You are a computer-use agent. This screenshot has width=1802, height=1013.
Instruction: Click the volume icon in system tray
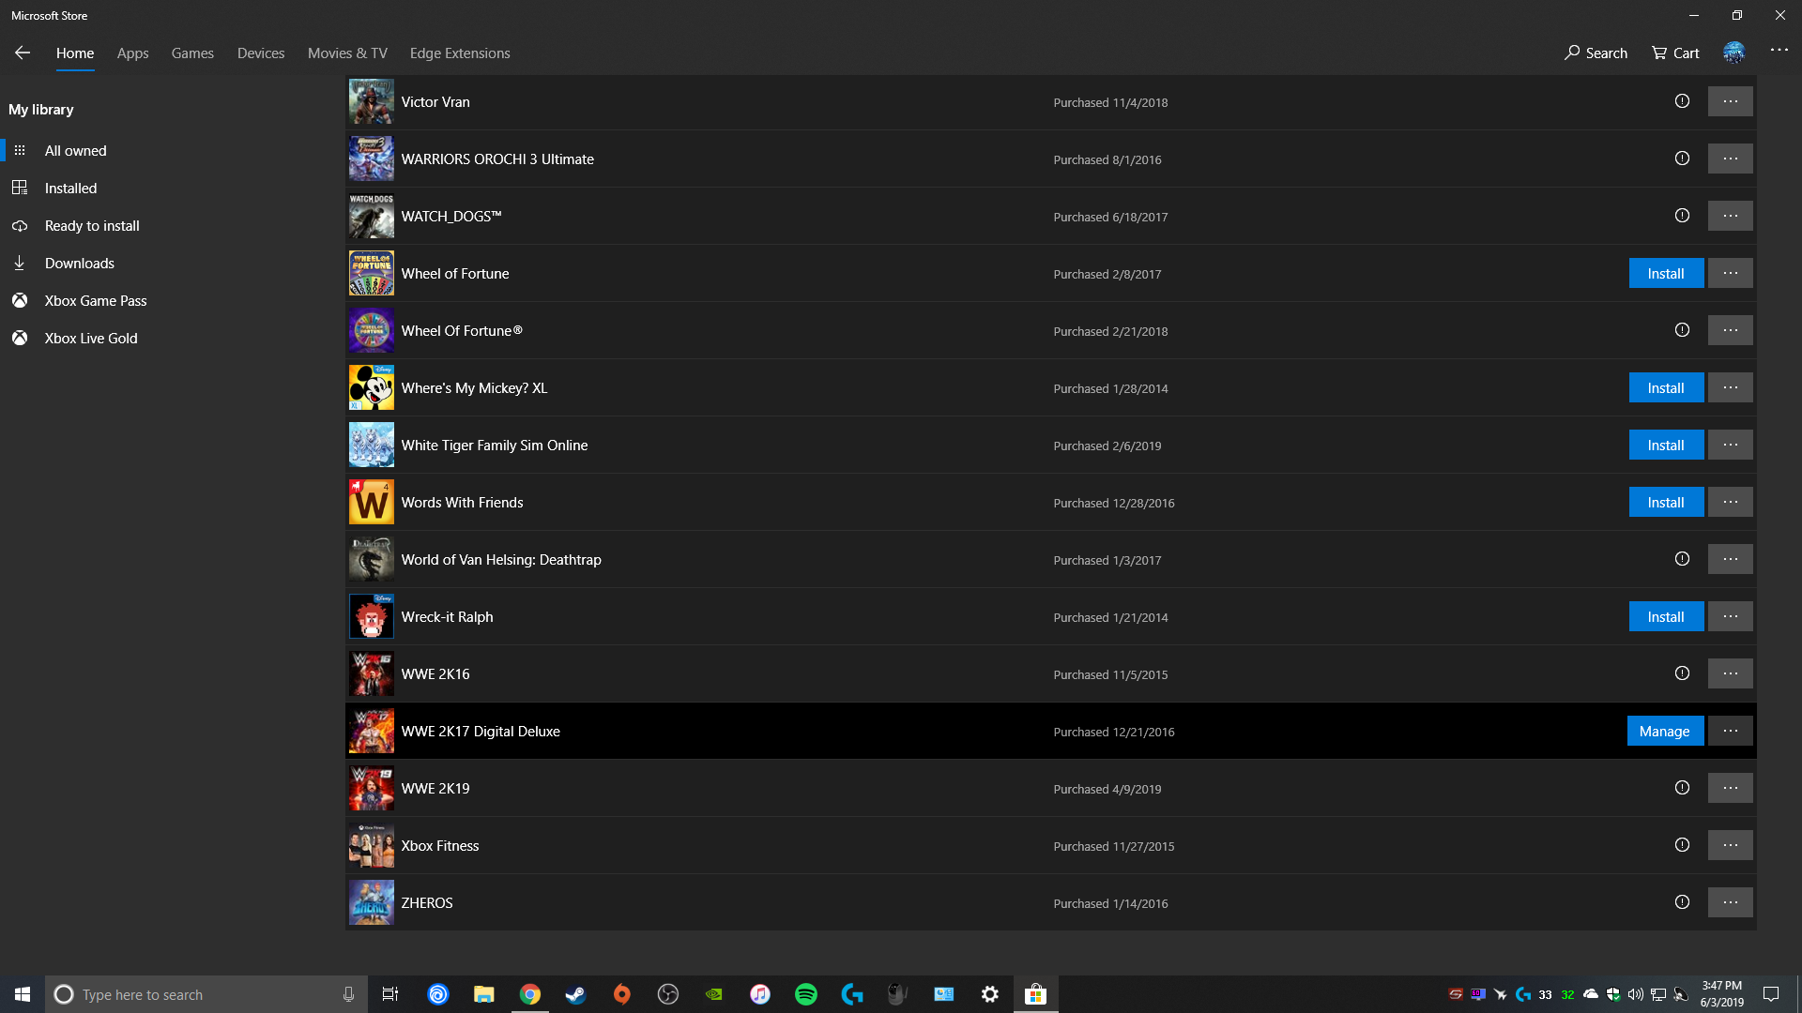(1636, 994)
